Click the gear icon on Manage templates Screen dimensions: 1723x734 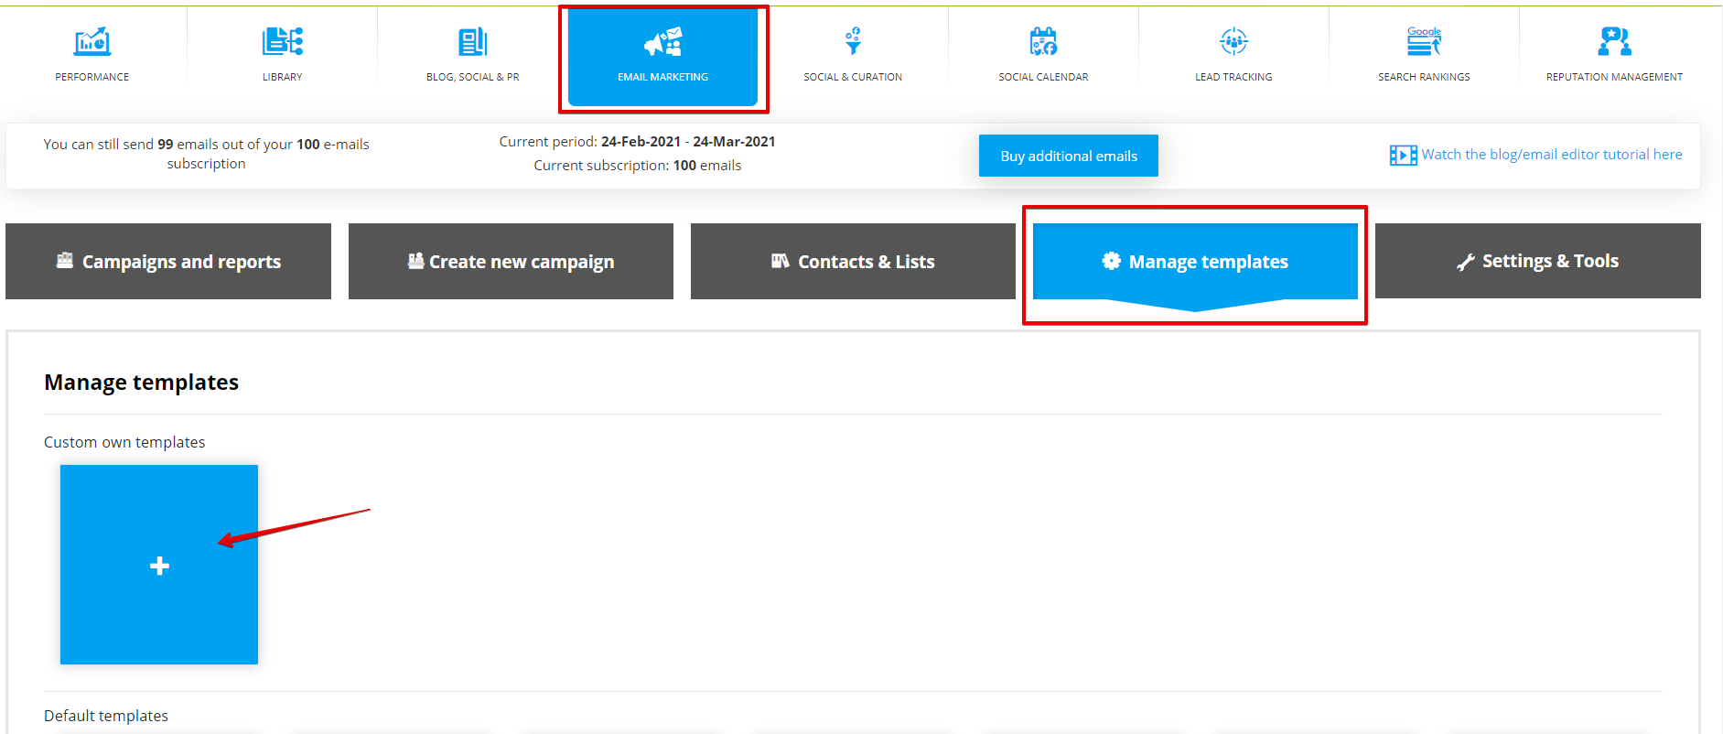1111,261
